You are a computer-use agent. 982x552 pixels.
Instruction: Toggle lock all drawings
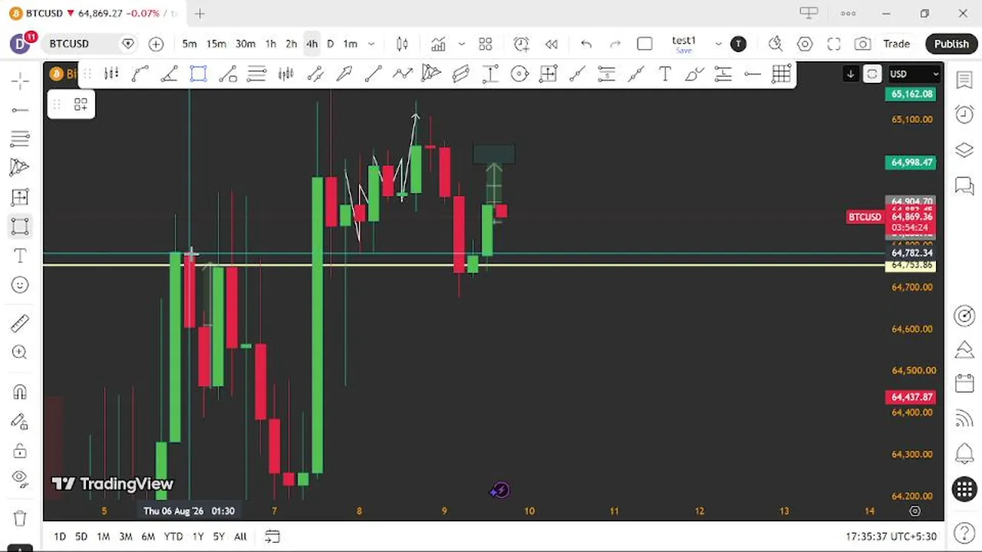20,450
